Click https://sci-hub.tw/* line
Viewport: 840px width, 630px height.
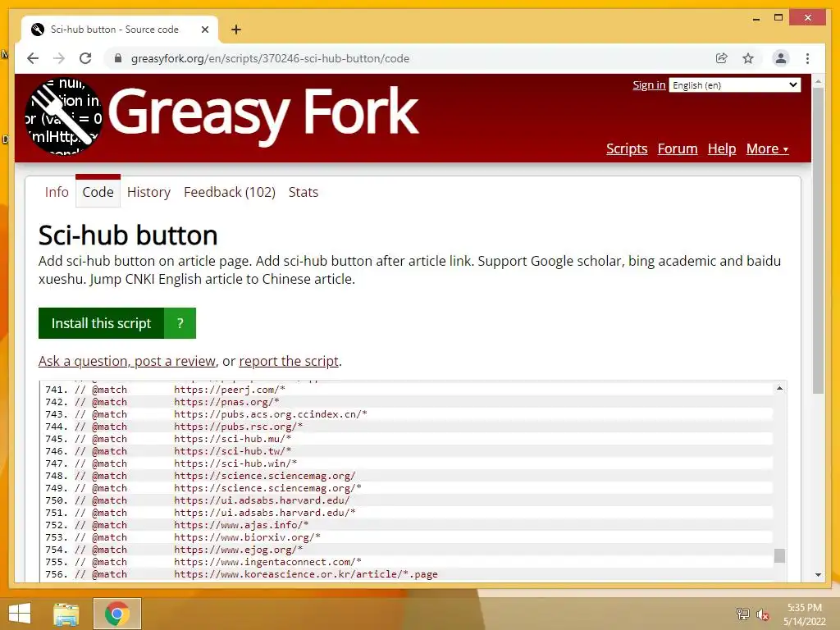click(x=232, y=451)
